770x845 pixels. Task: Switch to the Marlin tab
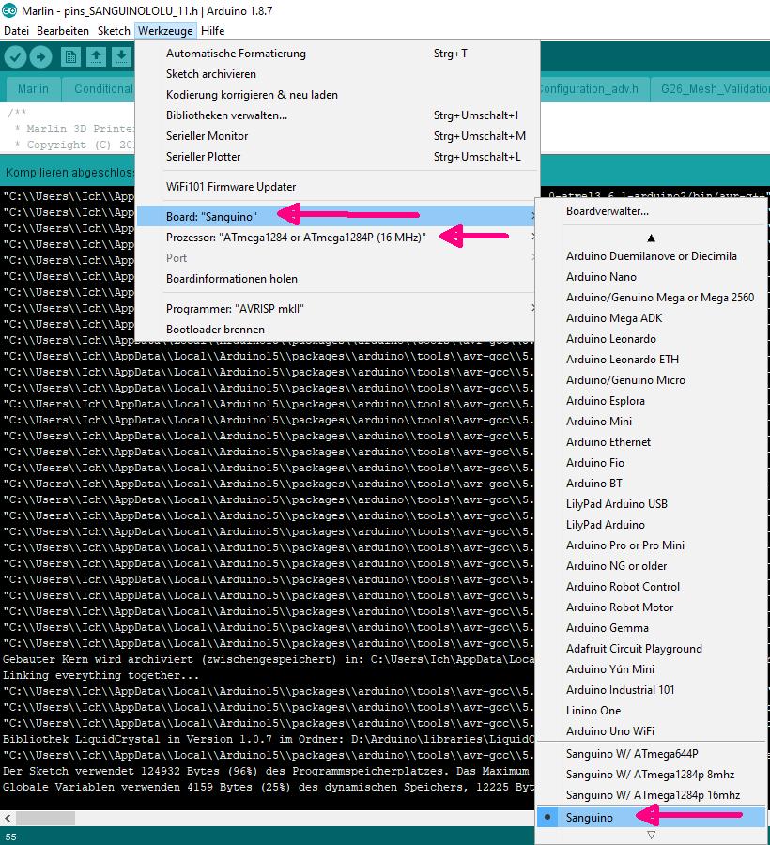coord(33,89)
